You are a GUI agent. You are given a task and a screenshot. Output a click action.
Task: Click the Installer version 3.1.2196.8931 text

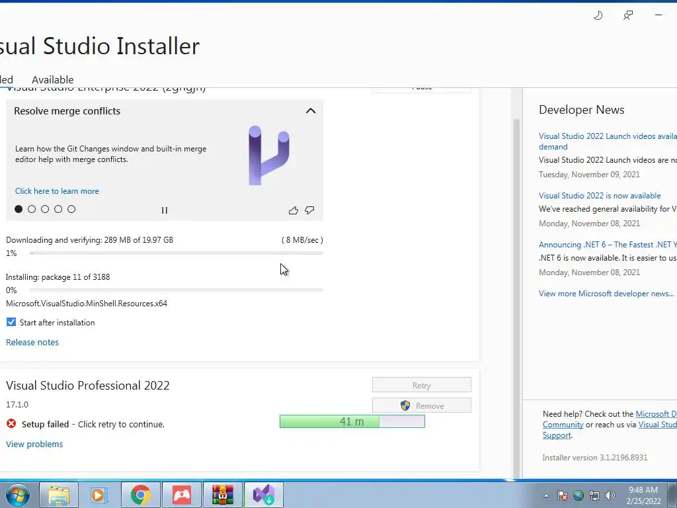pos(595,458)
